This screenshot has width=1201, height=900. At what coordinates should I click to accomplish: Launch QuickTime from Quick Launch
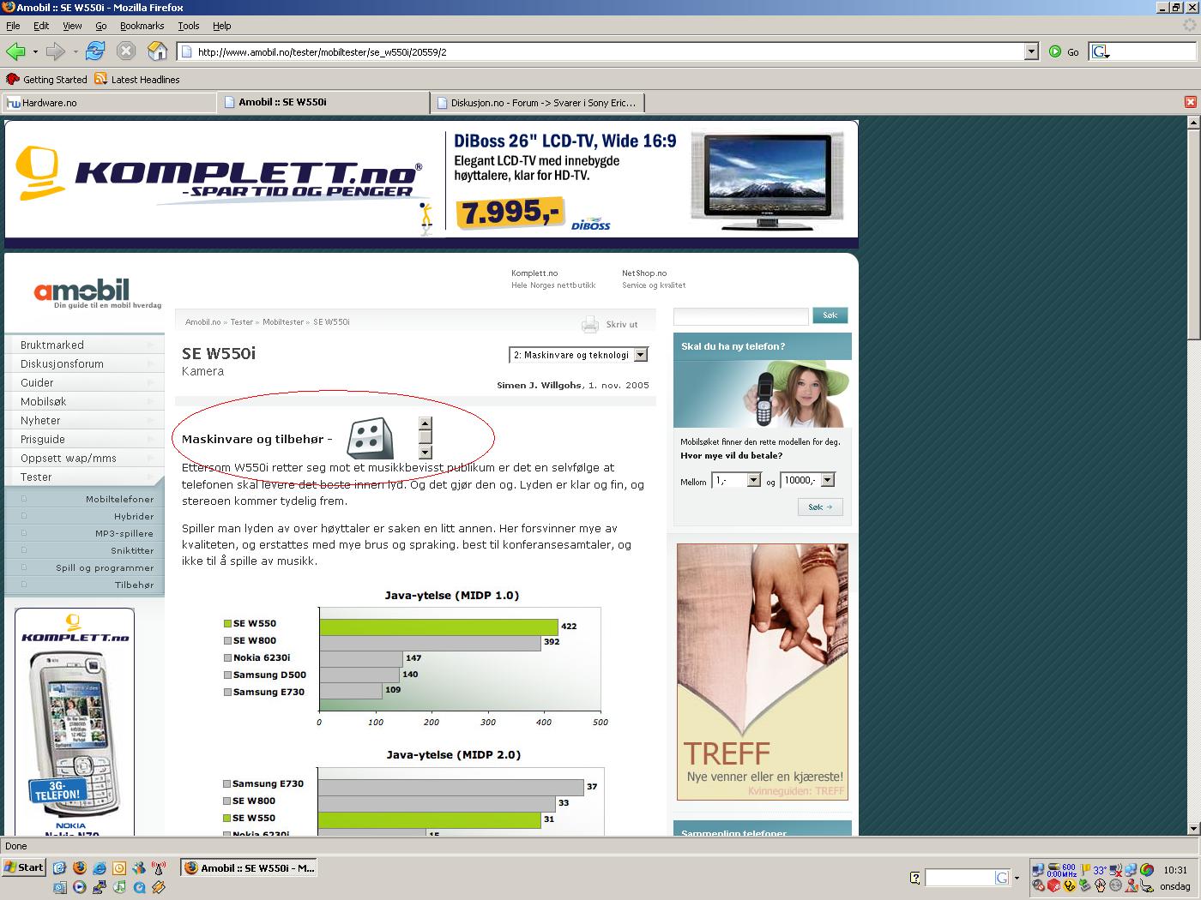click(x=138, y=886)
